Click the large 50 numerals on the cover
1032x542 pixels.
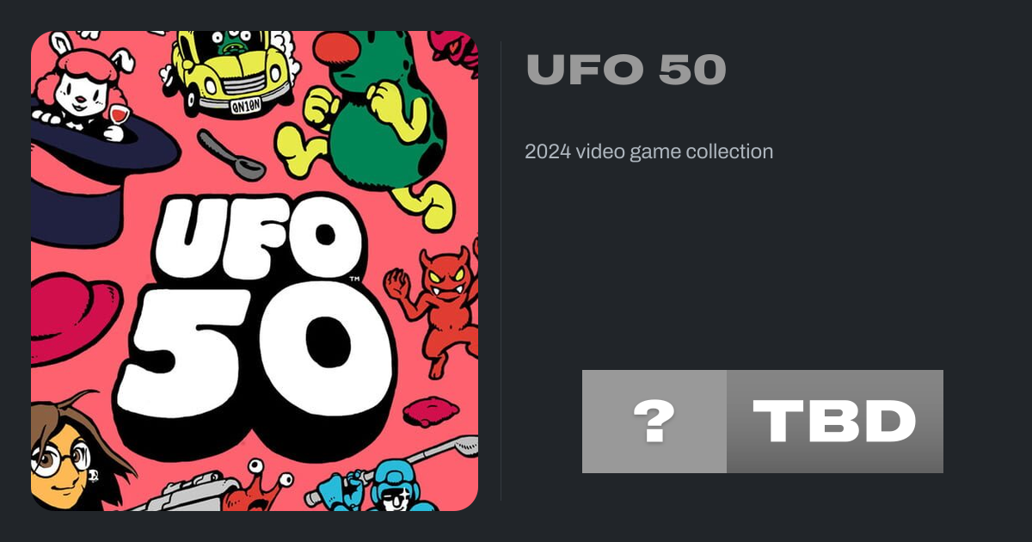[x=258, y=361]
